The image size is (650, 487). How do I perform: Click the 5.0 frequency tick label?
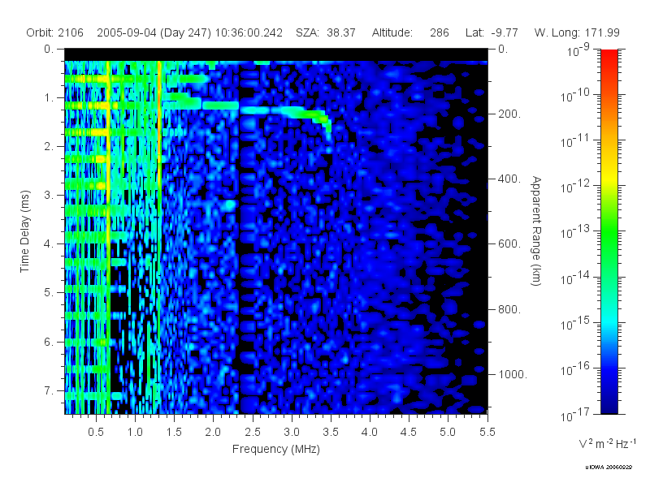(x=448, y=432)
